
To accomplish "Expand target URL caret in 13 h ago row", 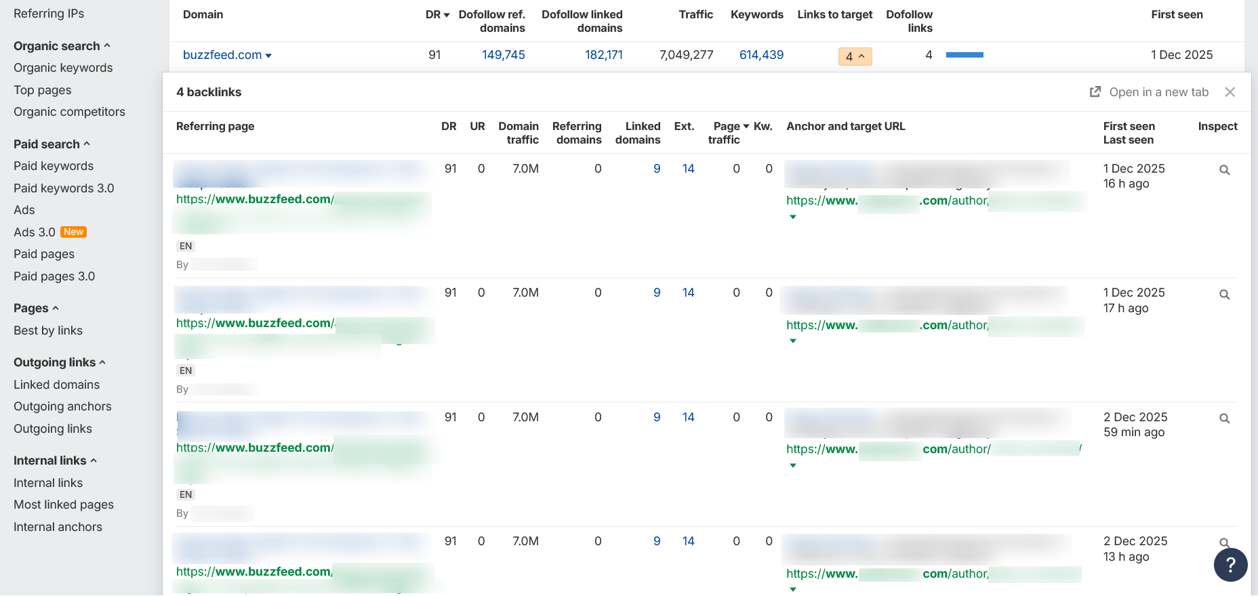I will [x=793, y=589].
